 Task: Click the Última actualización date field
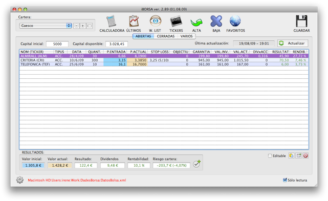click(254, 43)
